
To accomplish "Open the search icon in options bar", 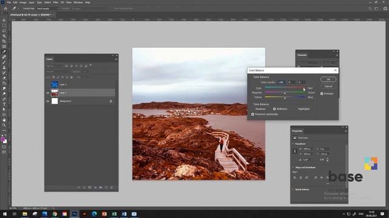I will (x=370, y=8).
